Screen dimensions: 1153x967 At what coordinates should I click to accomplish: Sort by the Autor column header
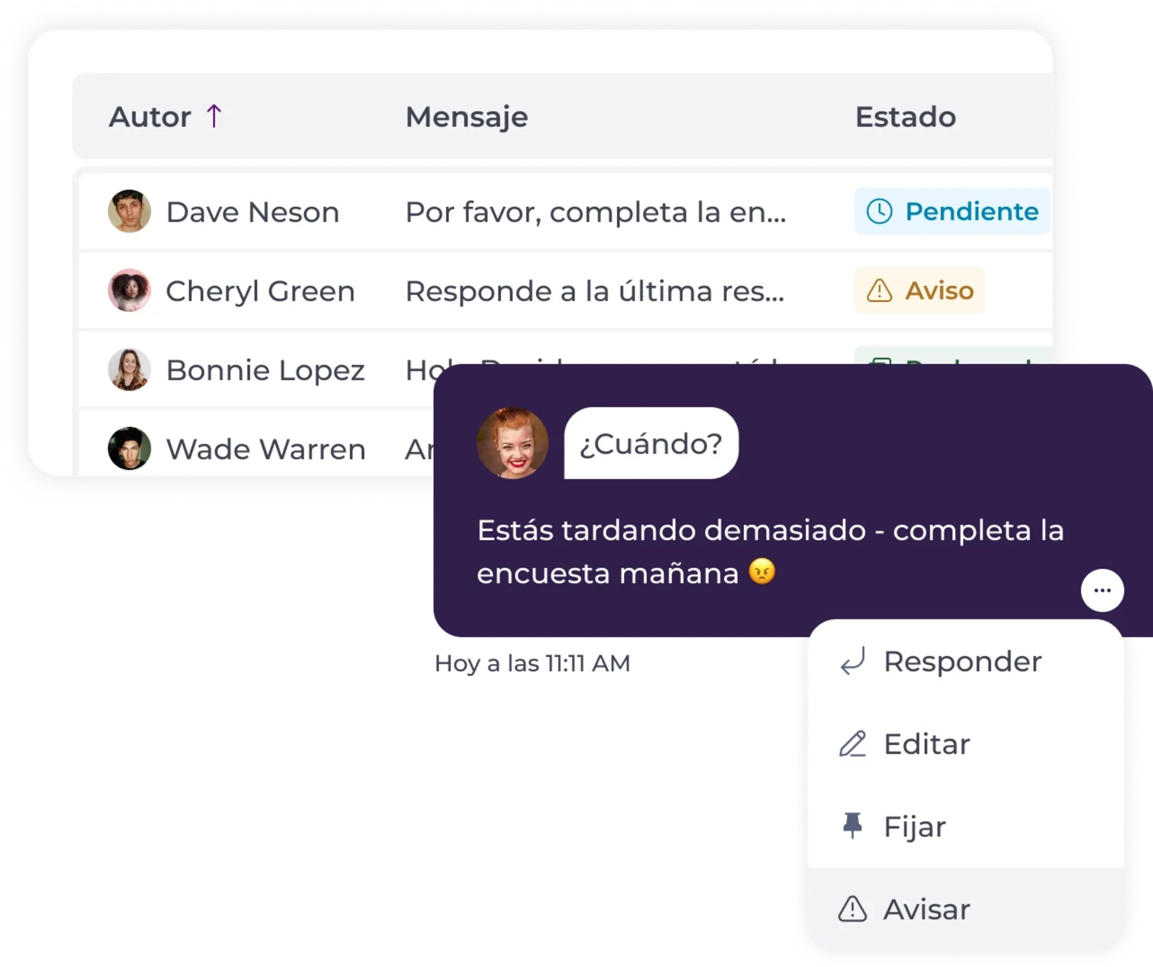pos(150,116)
